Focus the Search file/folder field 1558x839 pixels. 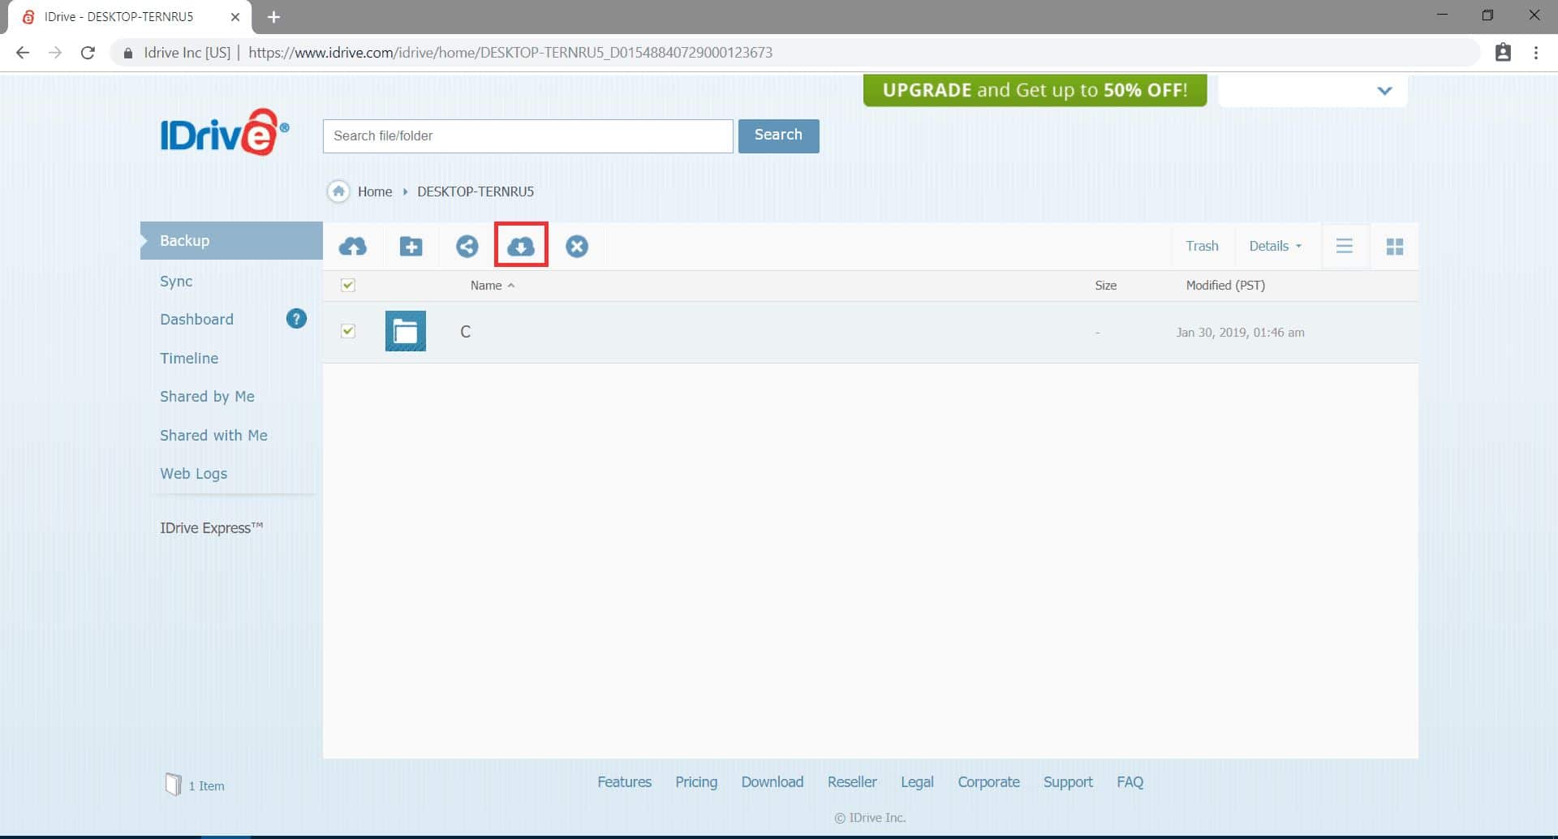(528, 136)
